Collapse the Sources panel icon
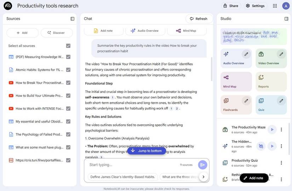292x191 pixels. pos(72,19)
